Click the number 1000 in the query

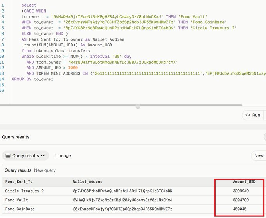73,68
